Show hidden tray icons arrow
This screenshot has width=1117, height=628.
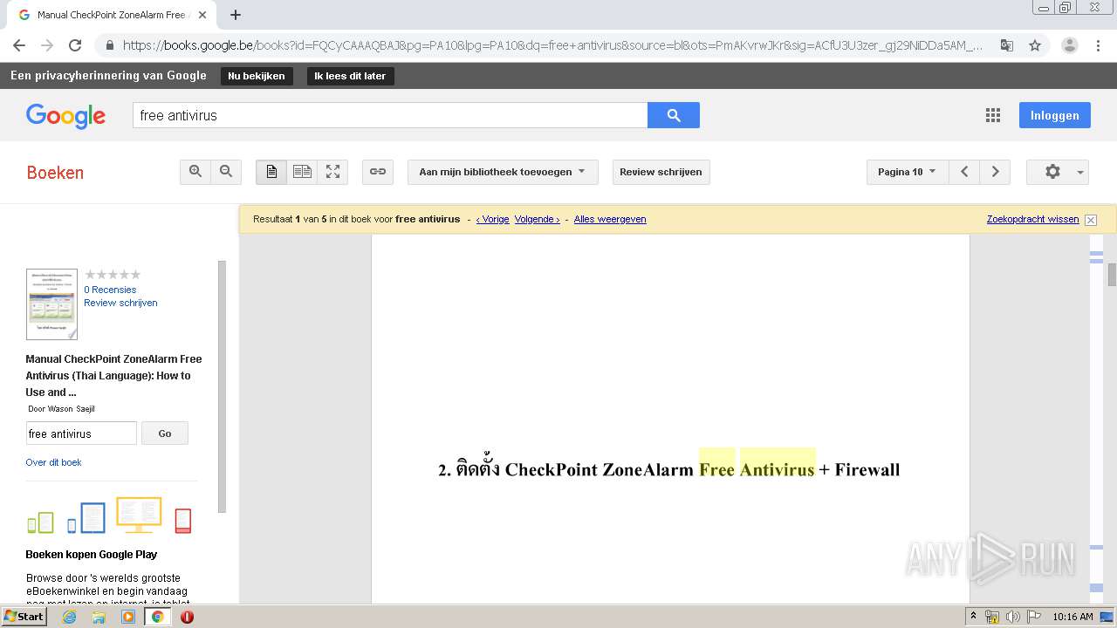974,617
